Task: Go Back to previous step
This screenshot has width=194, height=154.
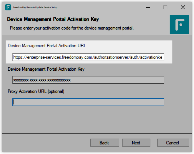Action: (105, 143)
